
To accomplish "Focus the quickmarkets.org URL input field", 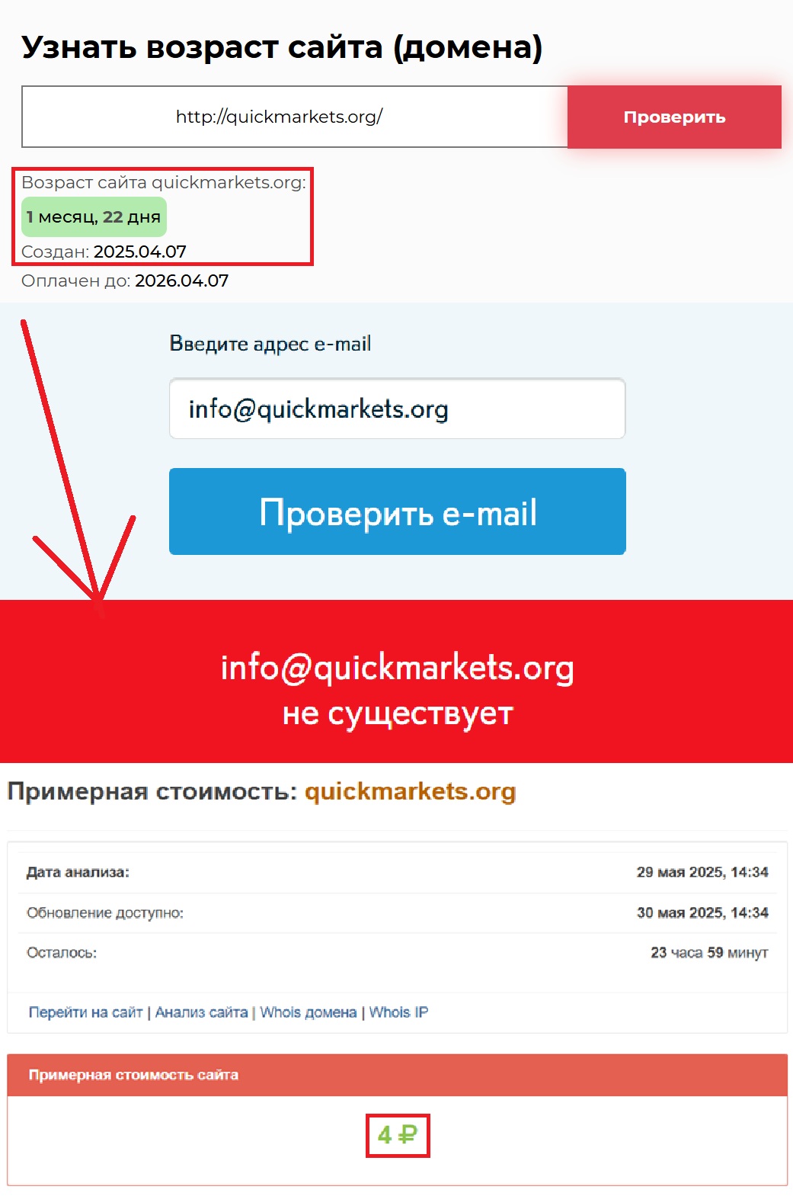I will (x=295, y=117).
